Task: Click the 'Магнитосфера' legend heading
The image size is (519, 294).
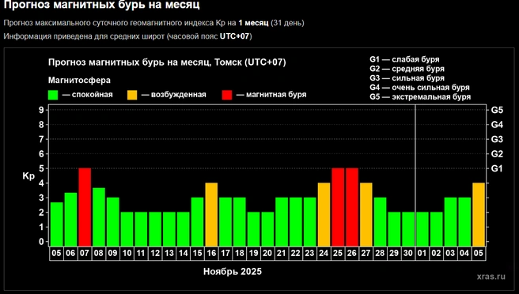Action: pos(79,81)
